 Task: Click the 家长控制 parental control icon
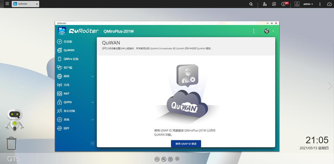[x=60, y=111]
